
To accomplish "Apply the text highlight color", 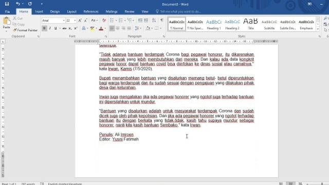I will (x=92, y=28).
